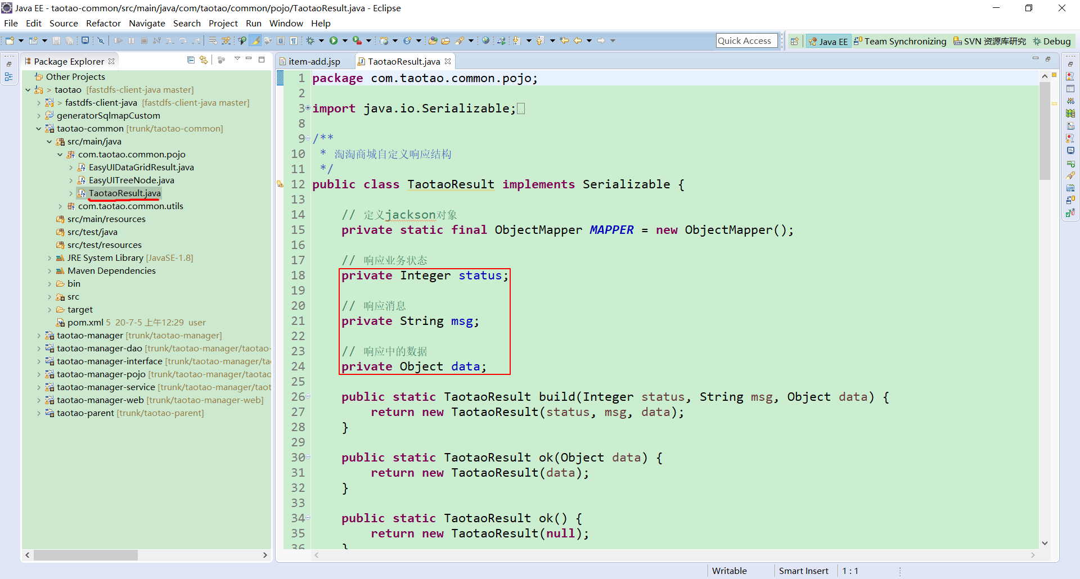This screenshot has height=579, width=1080.
Task: Open dropdown arrow next to New icon
Action: pos(21,40)
